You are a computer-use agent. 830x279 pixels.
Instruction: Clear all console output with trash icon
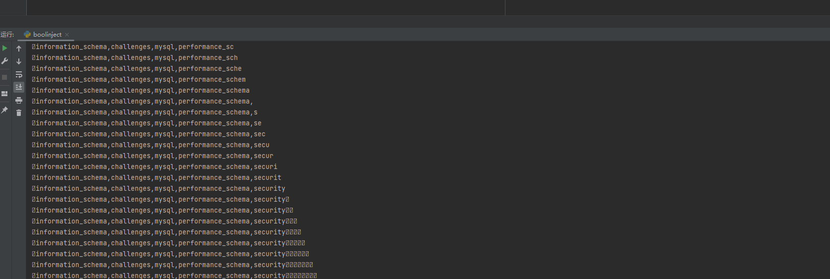19,113
